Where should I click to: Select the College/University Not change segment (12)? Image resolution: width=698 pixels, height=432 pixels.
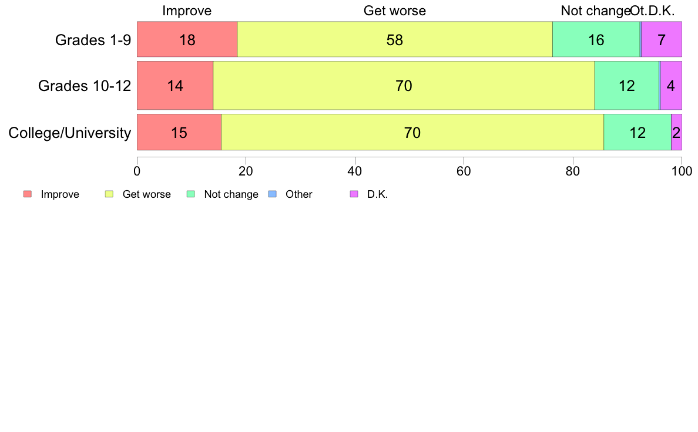click(x=637, y=132)
